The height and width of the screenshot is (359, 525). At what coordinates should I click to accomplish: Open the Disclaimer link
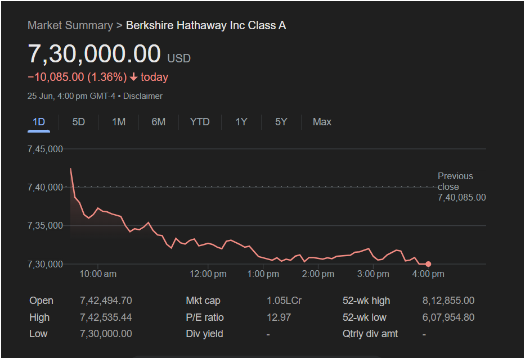[143, 96]
